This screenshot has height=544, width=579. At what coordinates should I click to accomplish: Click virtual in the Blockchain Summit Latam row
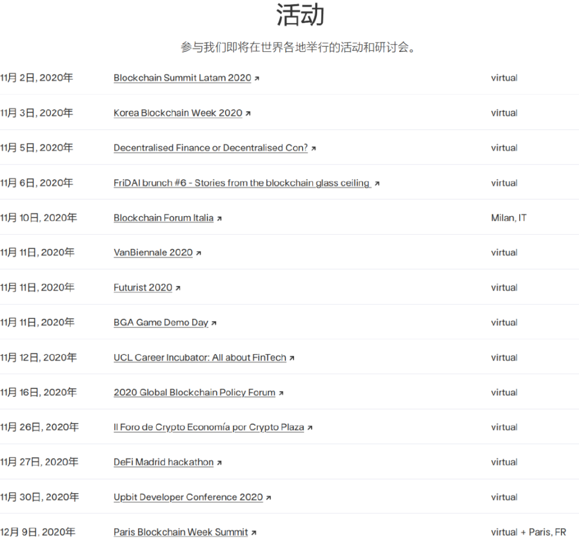pos(504,78)
